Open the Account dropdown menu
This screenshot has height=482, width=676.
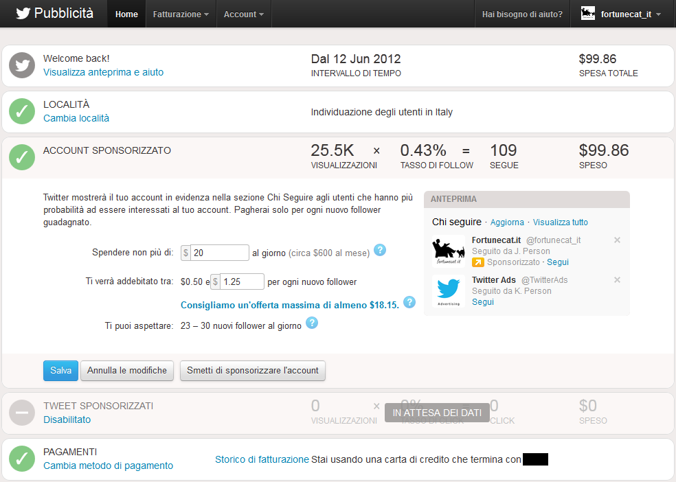click(244, 14)
